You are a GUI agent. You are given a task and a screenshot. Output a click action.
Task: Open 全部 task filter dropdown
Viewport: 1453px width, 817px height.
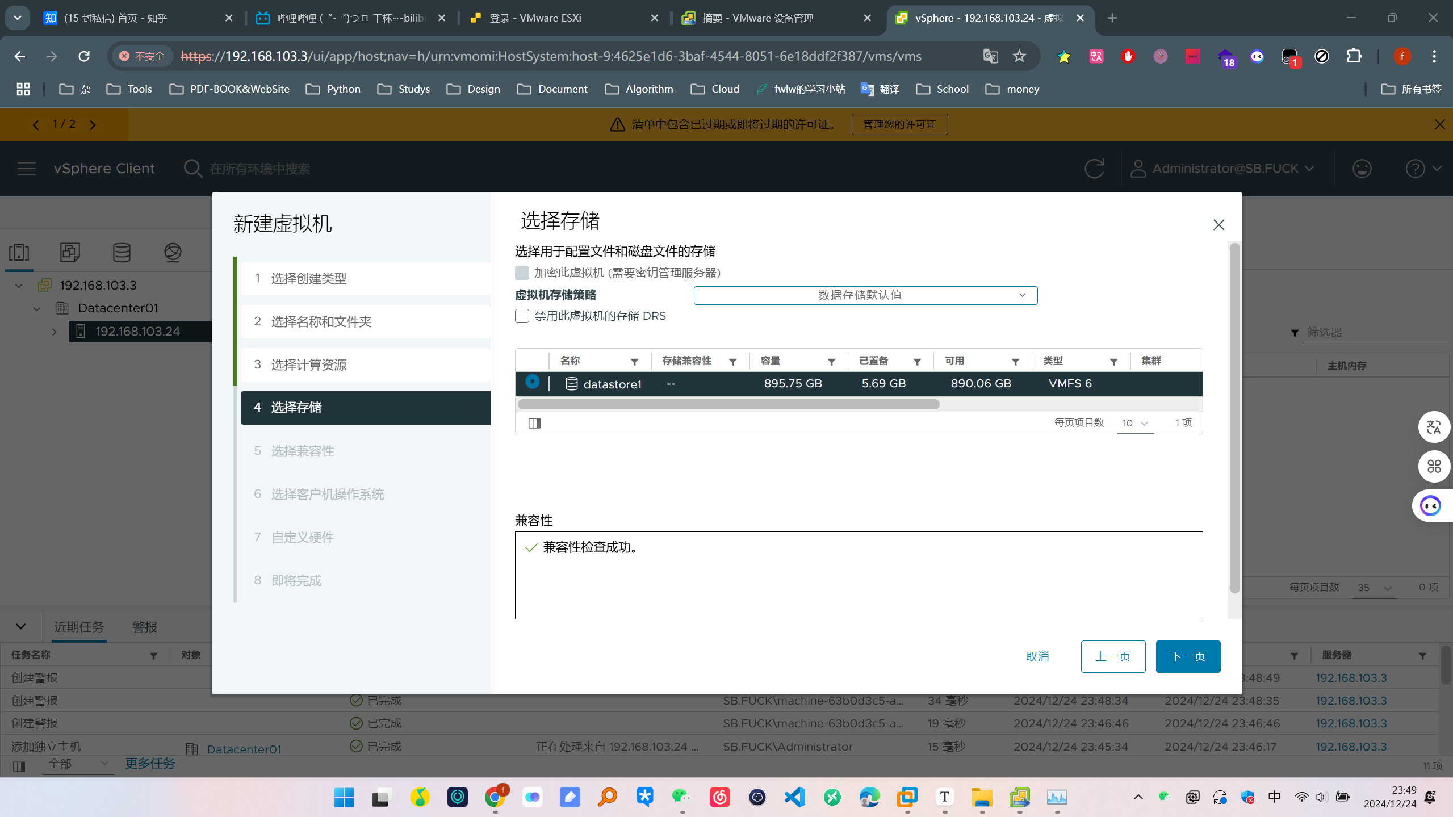[79, 764]
